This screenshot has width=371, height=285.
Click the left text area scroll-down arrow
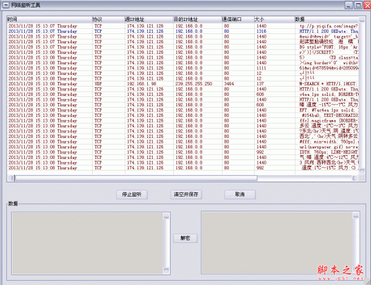[166, 270]
